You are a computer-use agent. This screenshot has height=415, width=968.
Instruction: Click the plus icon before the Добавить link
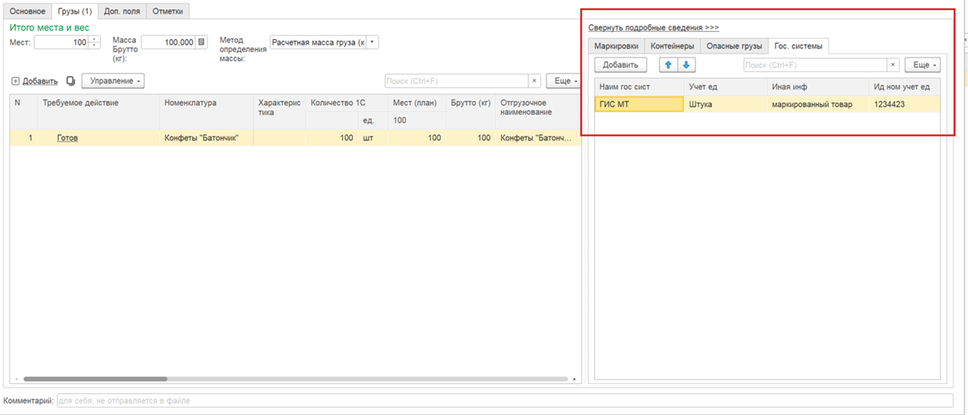coord(16,81)
